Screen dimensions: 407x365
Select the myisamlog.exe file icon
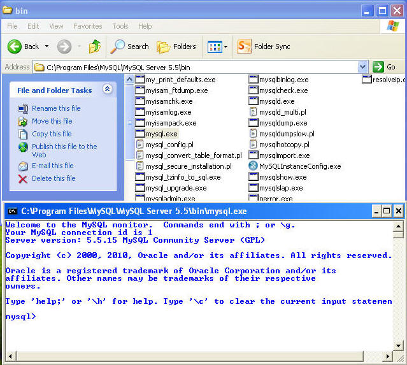point(140,112)
